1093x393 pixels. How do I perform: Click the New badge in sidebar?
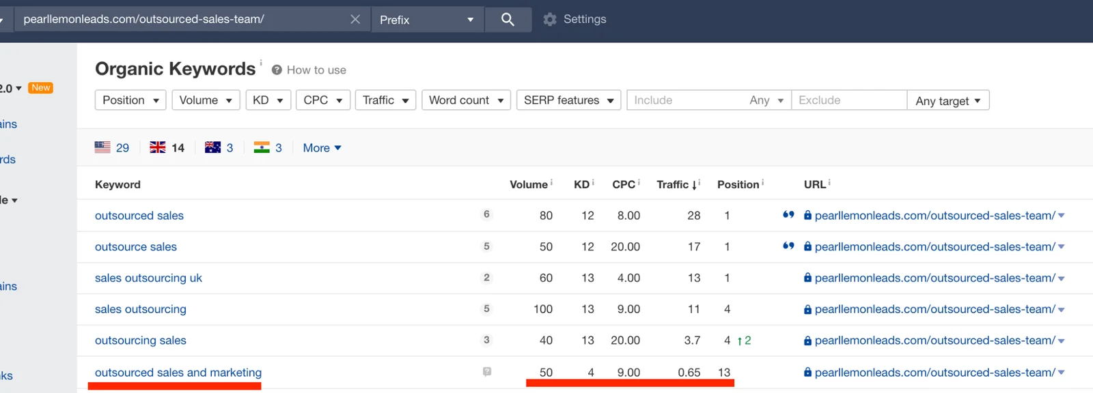(x=41, y=87)
